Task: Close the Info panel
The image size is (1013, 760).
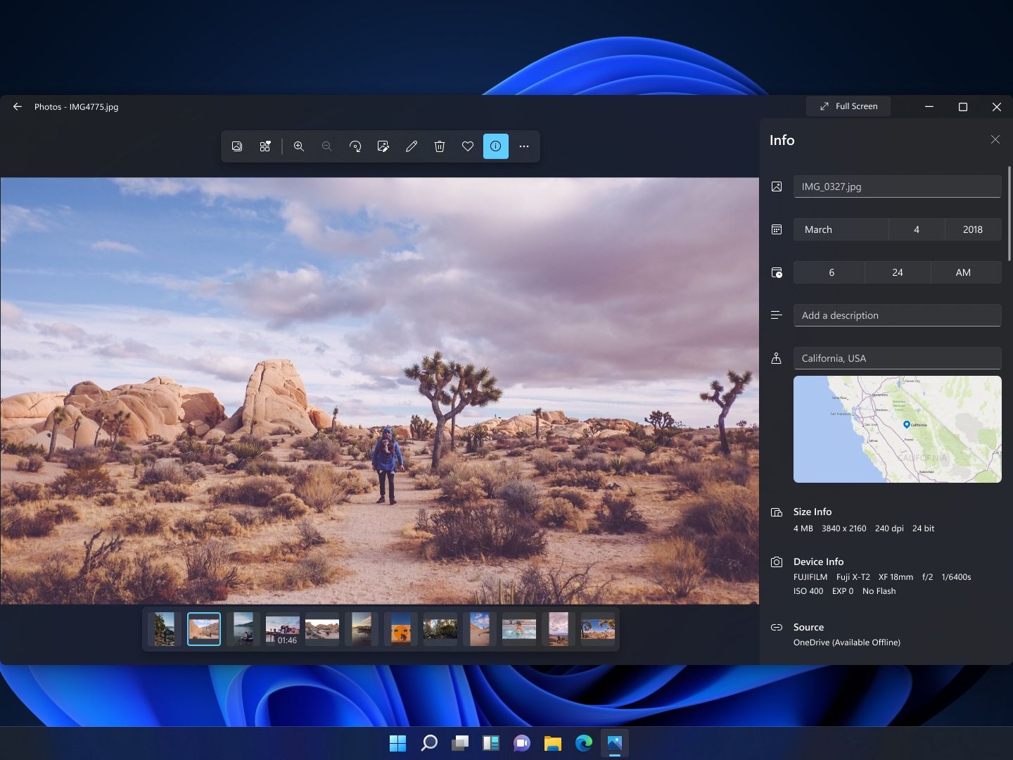Action: pyautogui.click(x=995, y=140)
